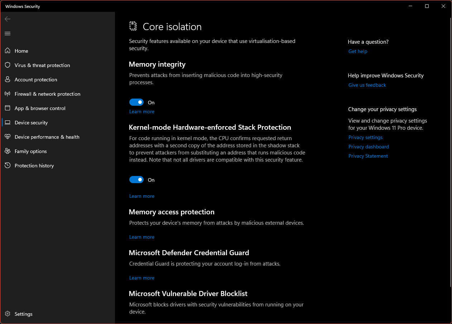The image size is (452, 324).
Task: Click the back arrow icon
Action: coord(8,19)
